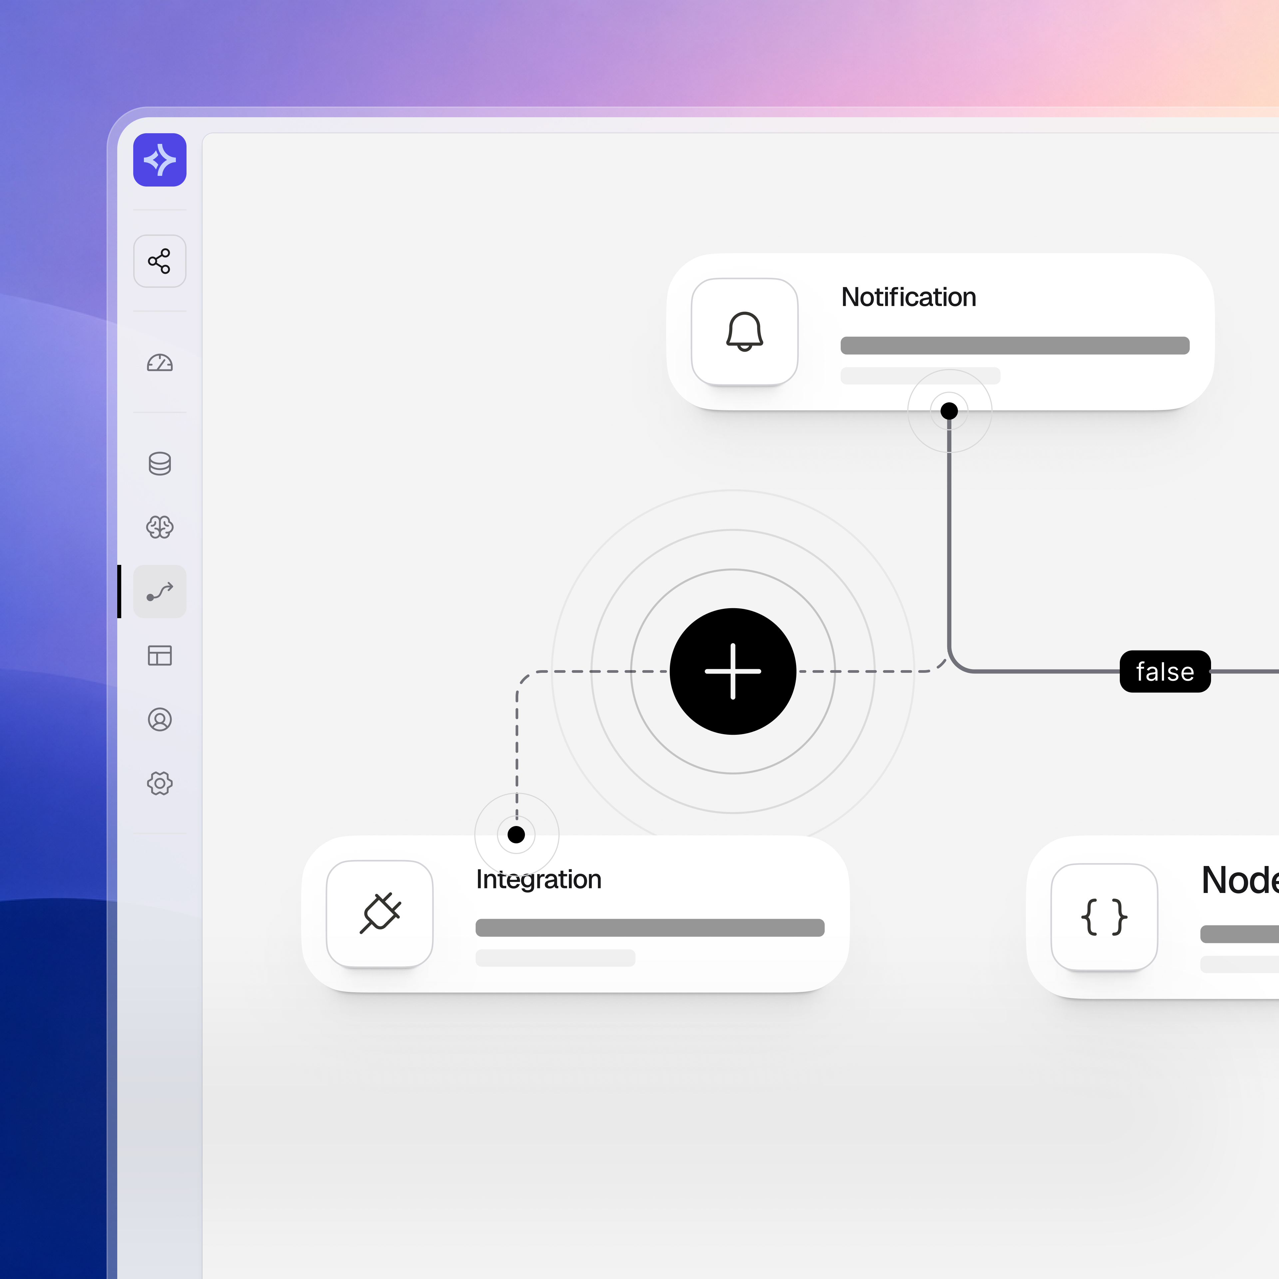Select the Notification node title

tap(909, 297)
